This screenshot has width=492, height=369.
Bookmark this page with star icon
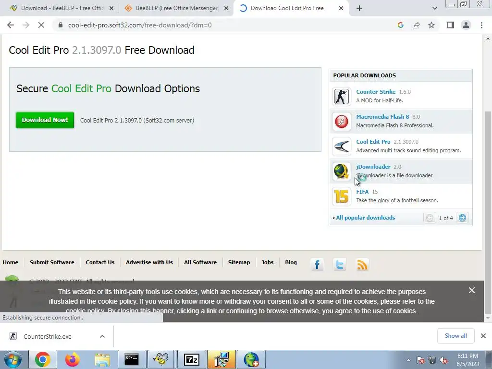point(431,25)
